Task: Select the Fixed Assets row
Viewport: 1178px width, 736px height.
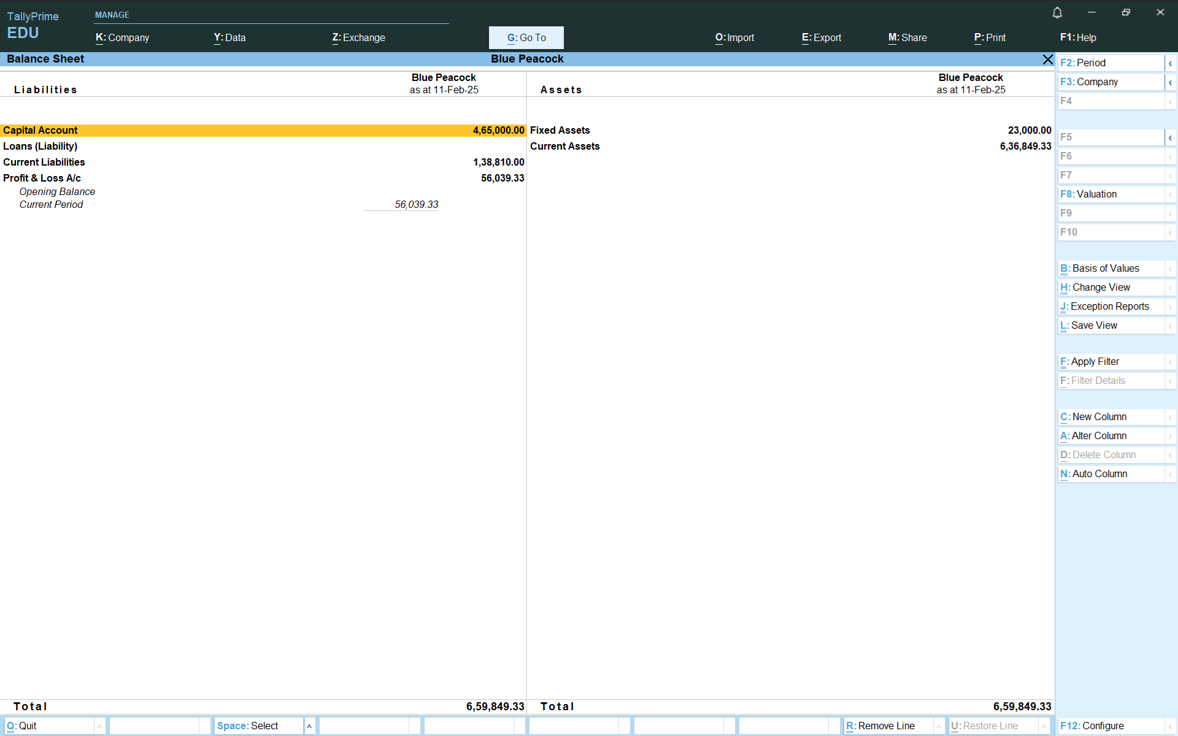Action: click(790, 131)
